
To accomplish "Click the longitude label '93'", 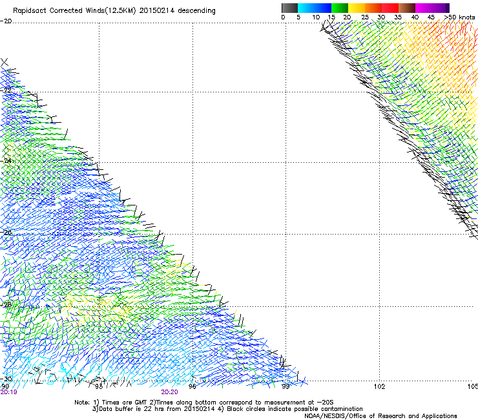I will [x=98, y=386].
